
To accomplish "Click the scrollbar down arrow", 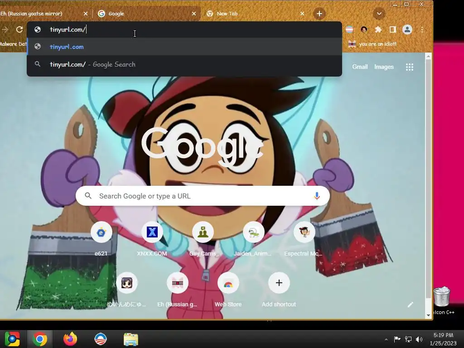I will [x=428, y=316].
